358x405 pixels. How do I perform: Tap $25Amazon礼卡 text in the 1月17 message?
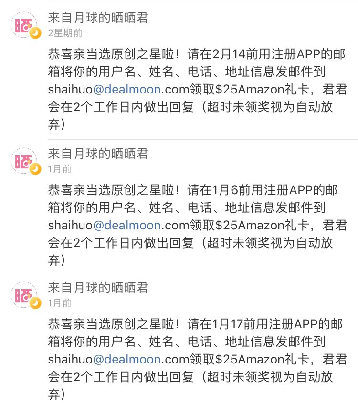(262, 359)
